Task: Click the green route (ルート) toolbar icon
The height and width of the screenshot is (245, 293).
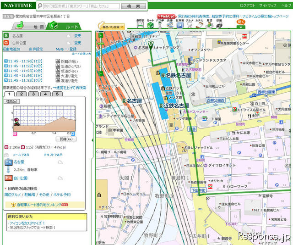Action: [x=151, y=25]
